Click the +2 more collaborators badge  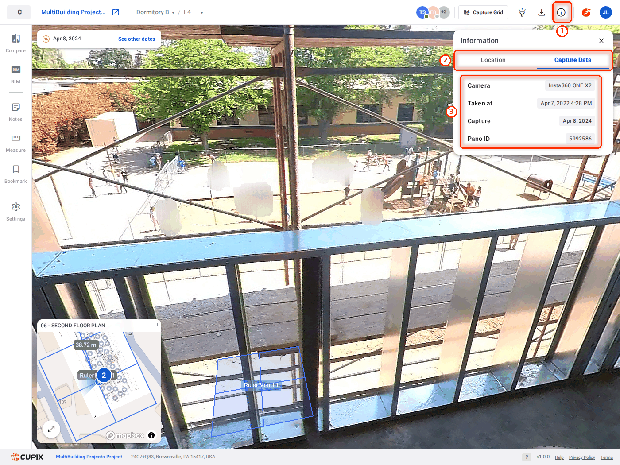(x=444, y=12)
